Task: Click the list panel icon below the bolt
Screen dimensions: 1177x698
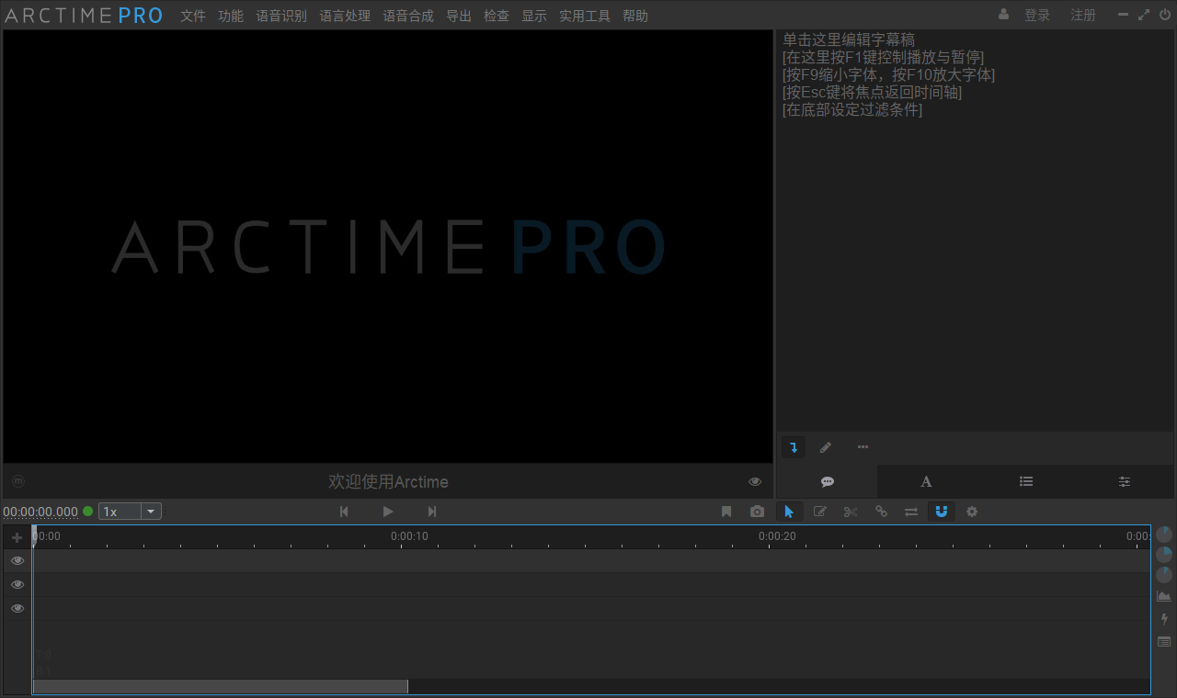Action: click(x=1164, y=641)
